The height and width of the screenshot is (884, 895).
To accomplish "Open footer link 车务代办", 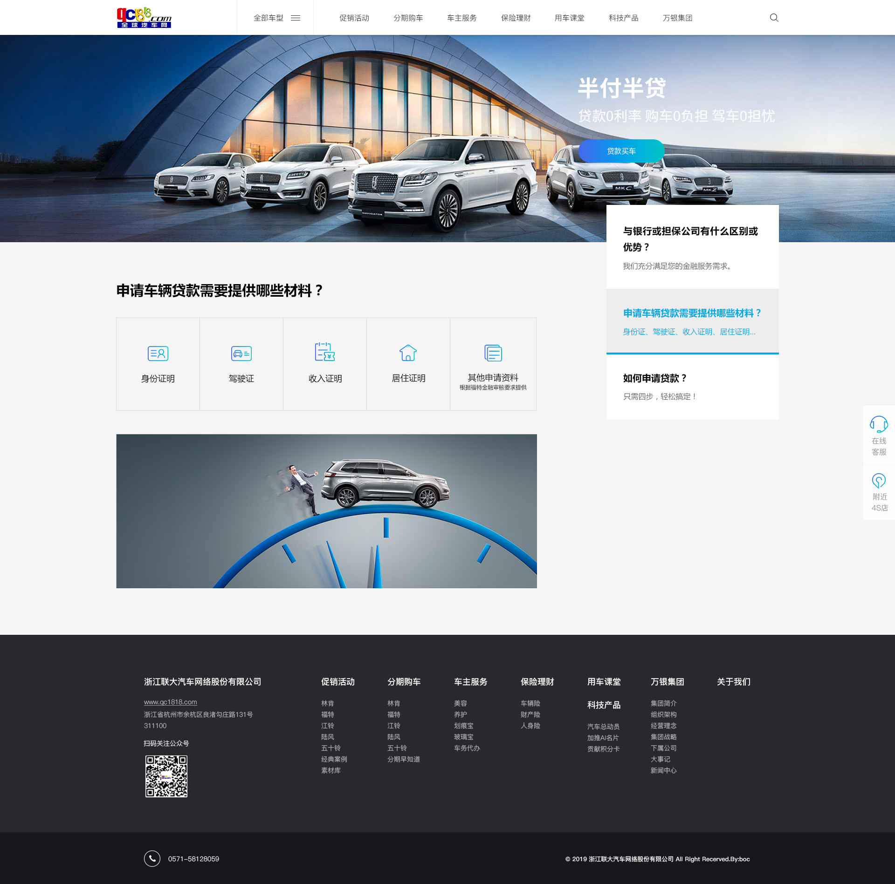I will coord(467,748).
